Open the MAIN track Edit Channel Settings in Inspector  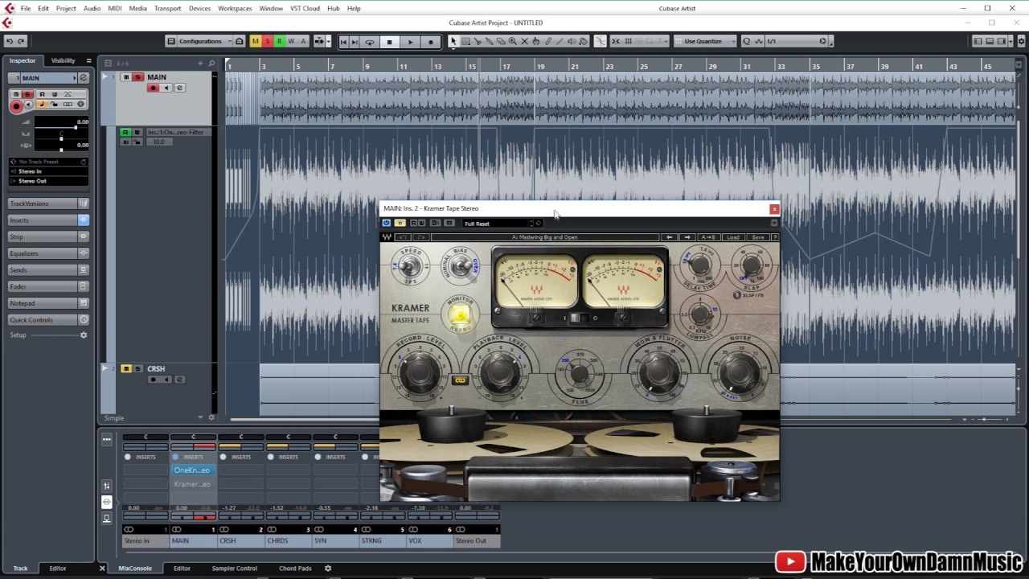tap(83, 78)
